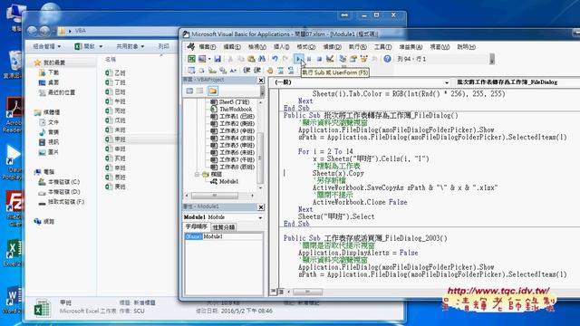The width and height of the screenshot is (580, 326).
Task: Click the Outdent icon in Edit toolbar
Action: click(x=257, y=71)
